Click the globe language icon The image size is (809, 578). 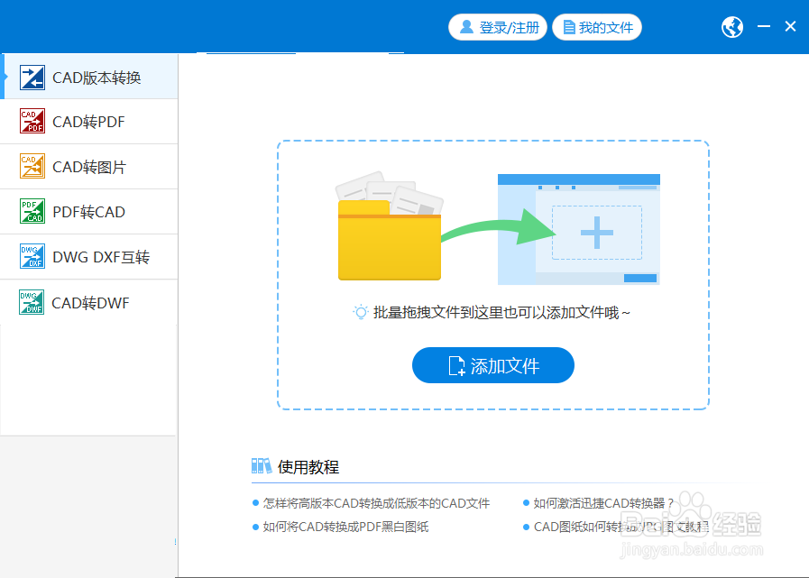coord(731,26)
